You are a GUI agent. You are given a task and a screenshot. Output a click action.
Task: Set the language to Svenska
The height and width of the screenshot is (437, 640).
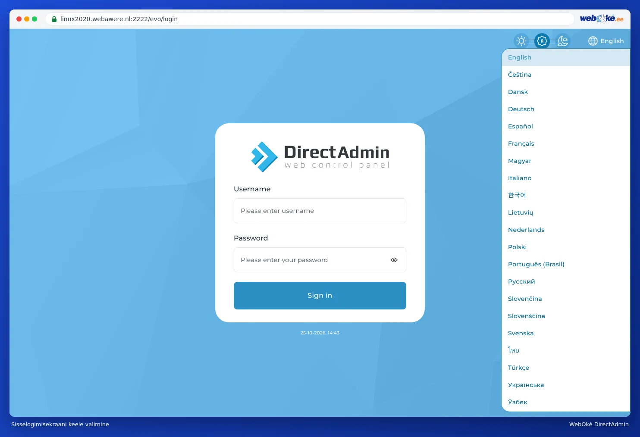566,333
